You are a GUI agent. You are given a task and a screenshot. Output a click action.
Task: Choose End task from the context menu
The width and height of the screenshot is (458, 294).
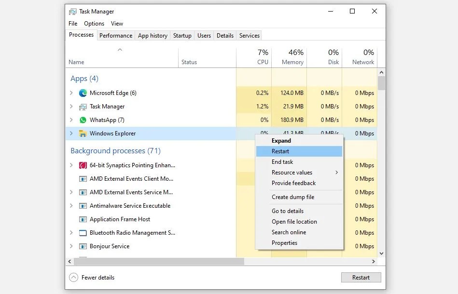[282, 162]
